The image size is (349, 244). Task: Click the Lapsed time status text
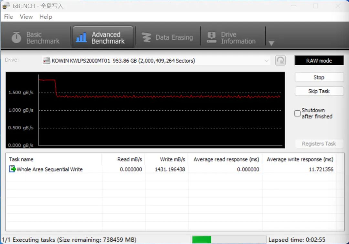point(297,240)
